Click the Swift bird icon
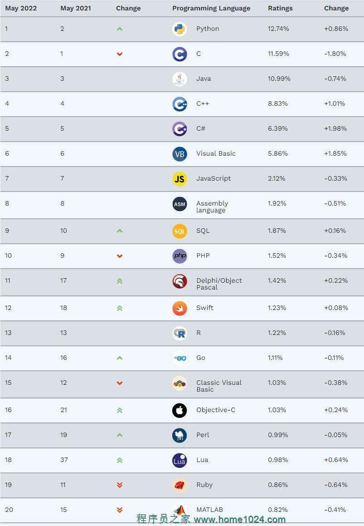 tap(180, 308)
